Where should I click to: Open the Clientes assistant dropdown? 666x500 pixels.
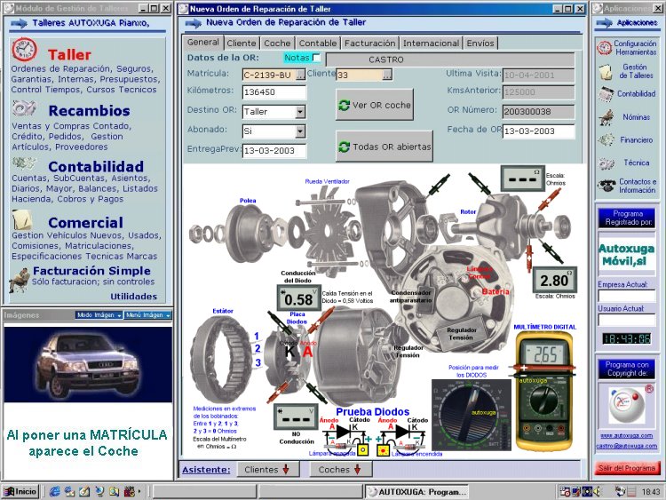[x=268, y=470]
